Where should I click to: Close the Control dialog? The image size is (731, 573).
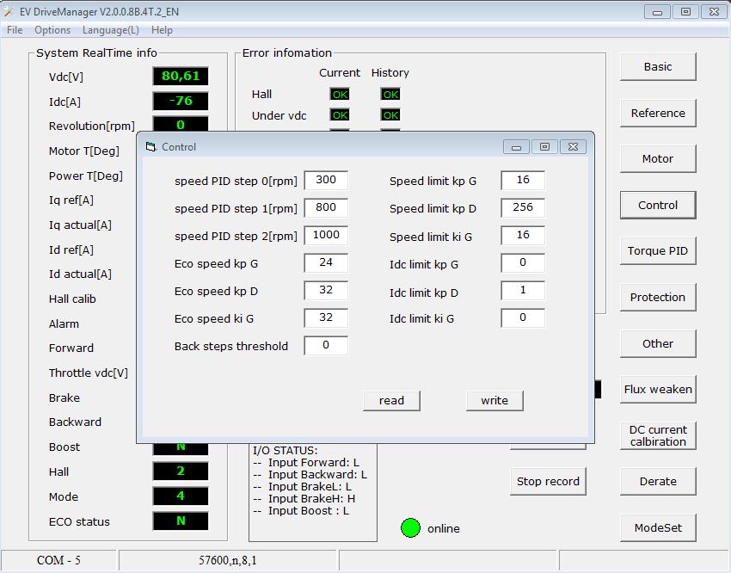click(573, 147)
